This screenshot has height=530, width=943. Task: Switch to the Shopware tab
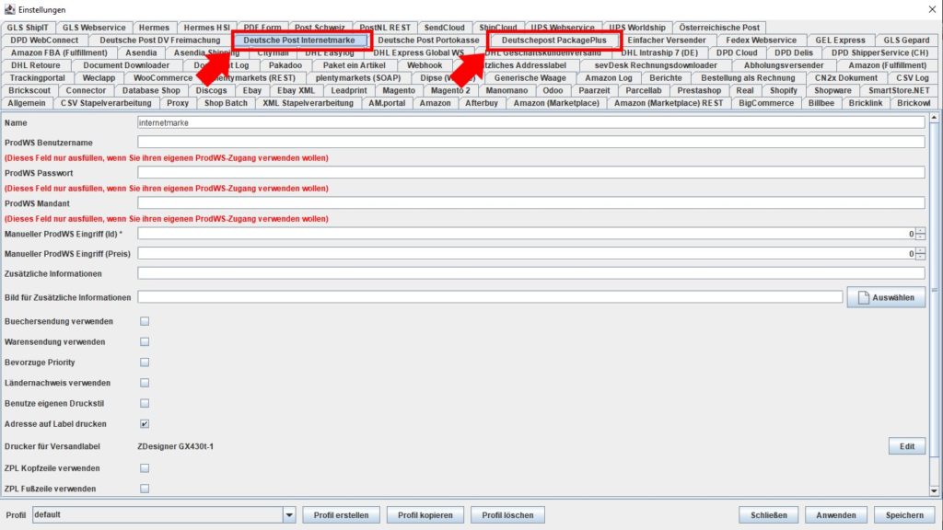832,91
